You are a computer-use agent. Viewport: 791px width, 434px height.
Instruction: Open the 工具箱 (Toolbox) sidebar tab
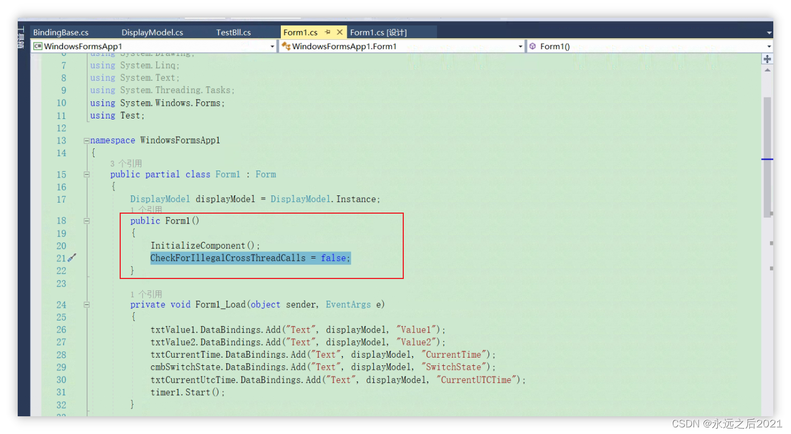pos(20,36)
